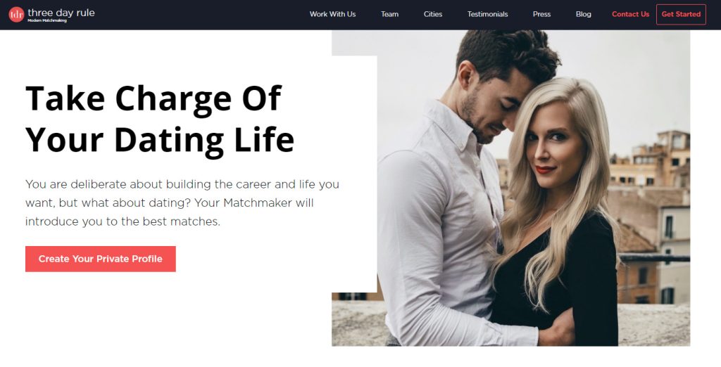Click the blonde woman in the hero photo
721x367 pixels.
[x=556, y=207]
